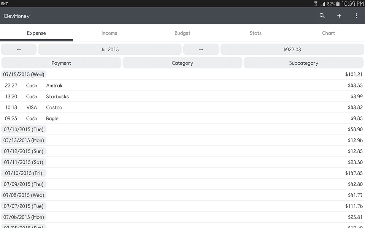
Task: Open the three-dot overflow menu
Action: coord(356,16)
